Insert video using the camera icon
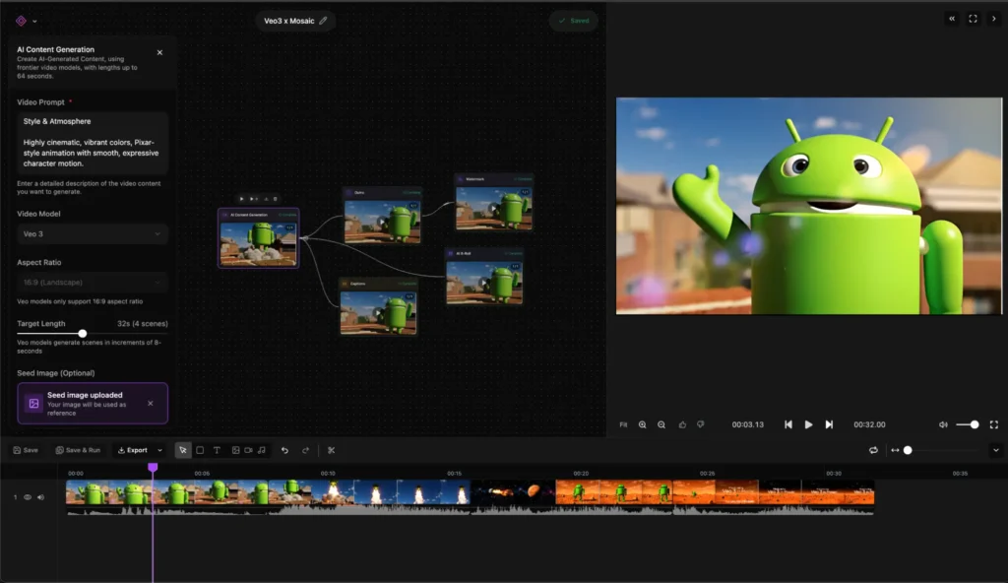 click(x=249, y=450)
